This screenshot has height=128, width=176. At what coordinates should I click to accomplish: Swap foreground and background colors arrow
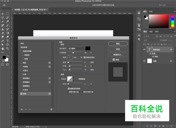coord(8,56)
